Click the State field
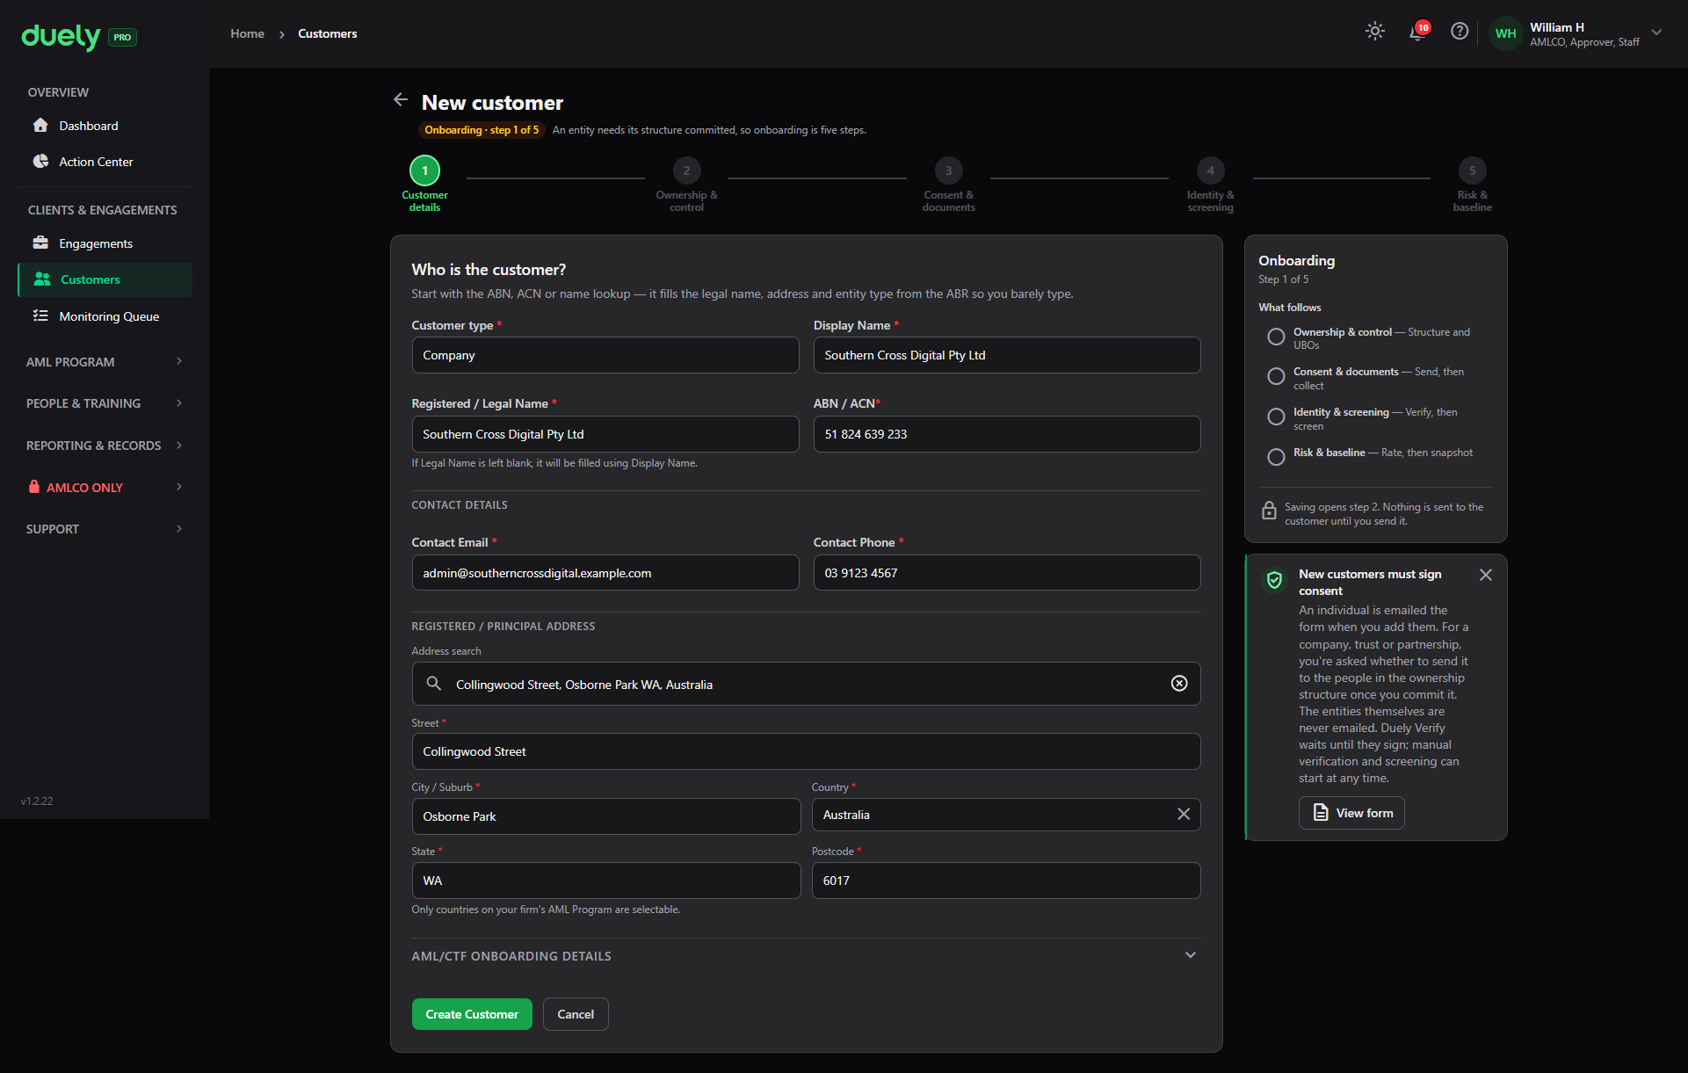The image size is (1688, 1073). [605, 881]
